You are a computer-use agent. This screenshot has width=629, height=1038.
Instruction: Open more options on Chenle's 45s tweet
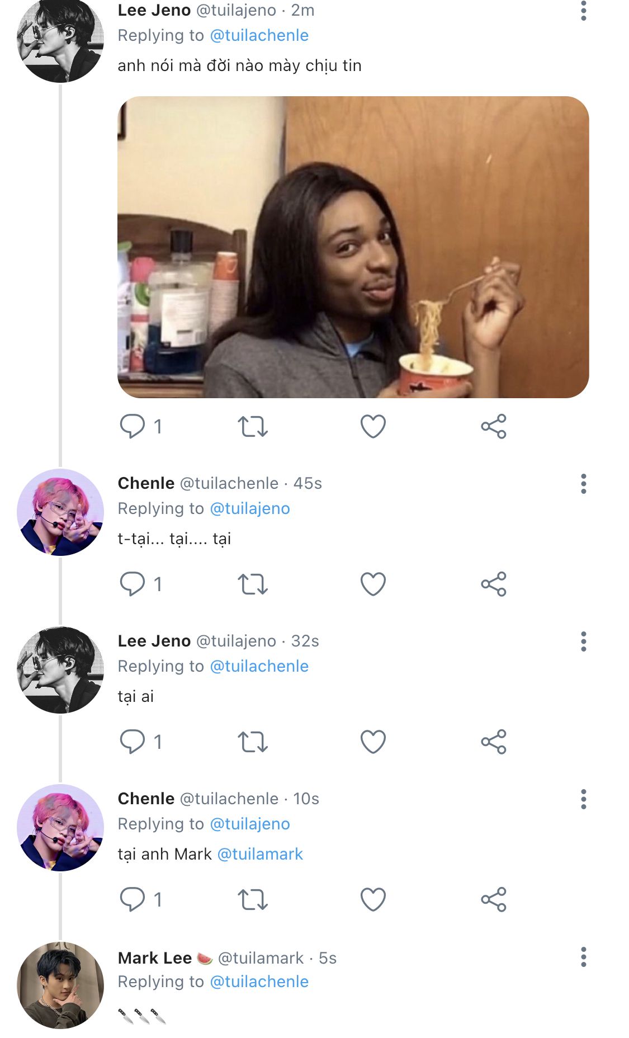pyautogui.click(x=583, y=484)
